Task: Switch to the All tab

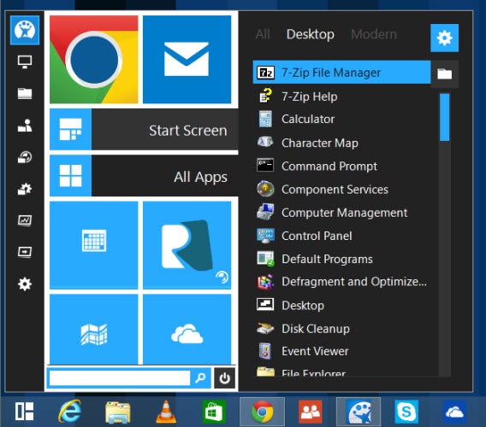Action: click(x=263, y=34)
